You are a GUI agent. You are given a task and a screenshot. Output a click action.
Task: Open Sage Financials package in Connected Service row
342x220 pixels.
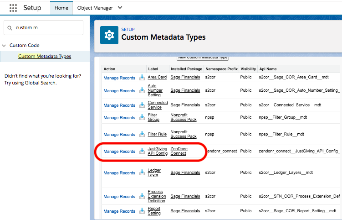(185, 105)
